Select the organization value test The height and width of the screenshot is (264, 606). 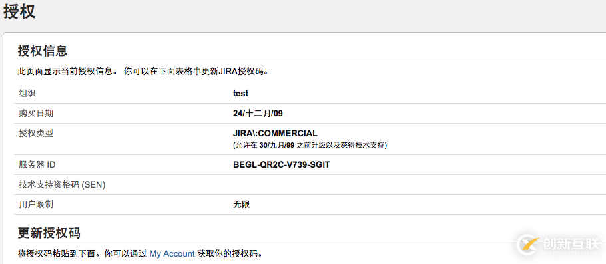(241, 93)
